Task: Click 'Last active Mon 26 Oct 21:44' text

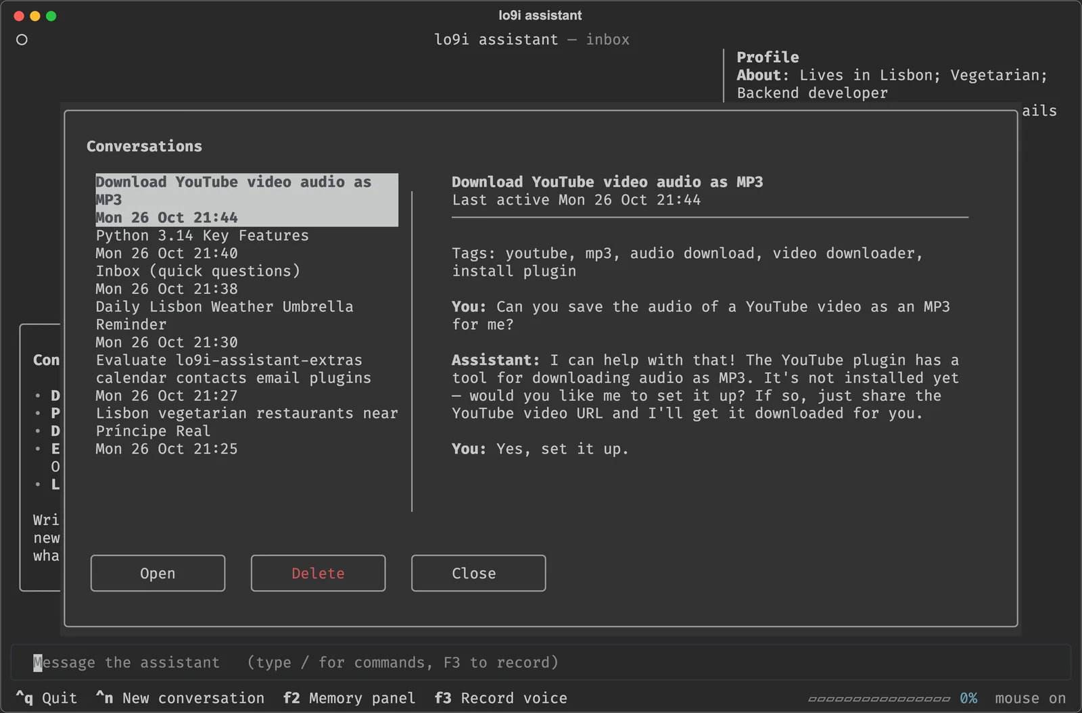Action: 576,200
